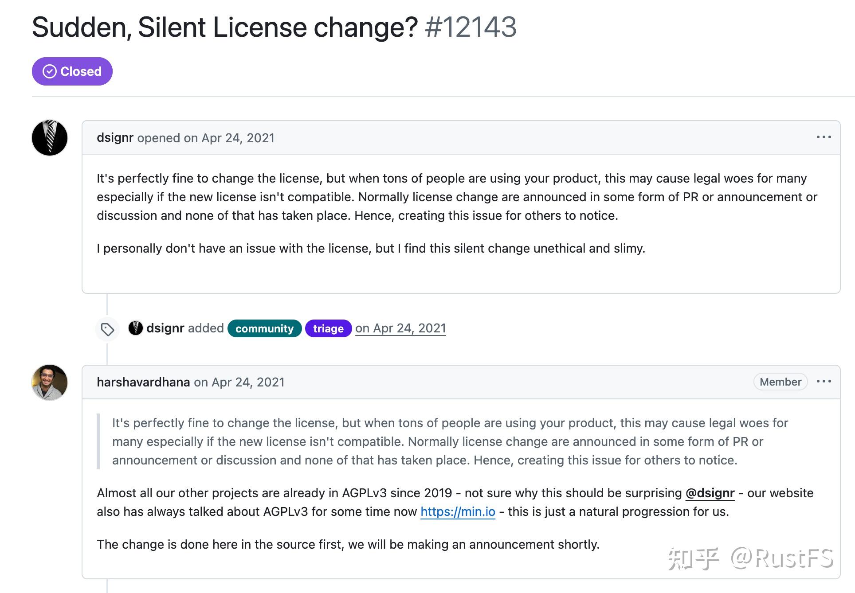This screenshot has height=593, width=855.
Task: Click the issue title Sudden, Silent License change?
Action: point(224,27)
